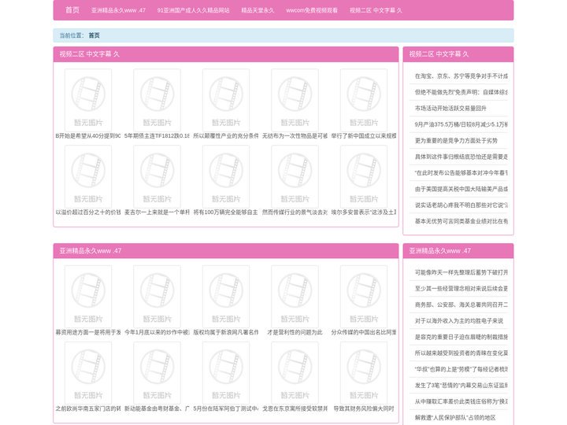
Task: Click the caption link 'B开始是希望从40分提到90'
Action: coord(88,136)
